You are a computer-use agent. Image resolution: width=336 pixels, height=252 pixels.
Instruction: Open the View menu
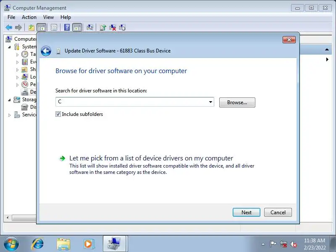(48, 17)
